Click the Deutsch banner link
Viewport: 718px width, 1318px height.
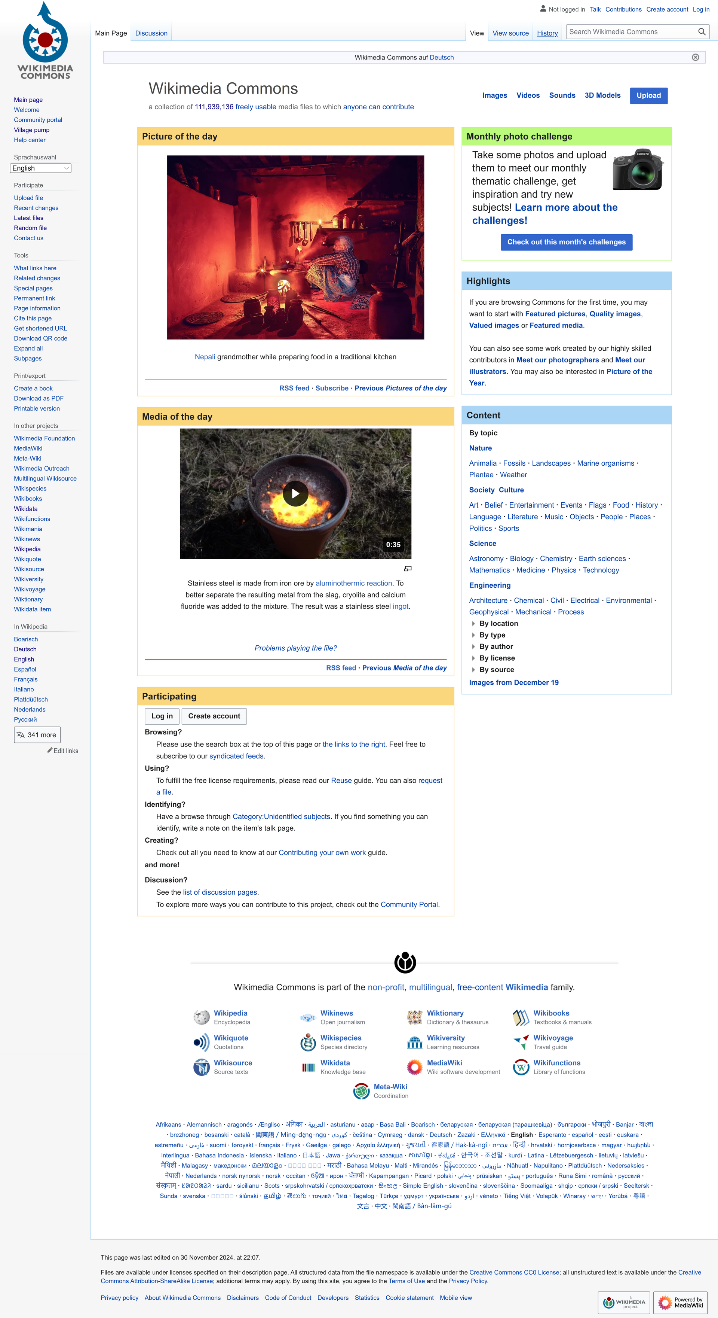[x=442, y=57]
